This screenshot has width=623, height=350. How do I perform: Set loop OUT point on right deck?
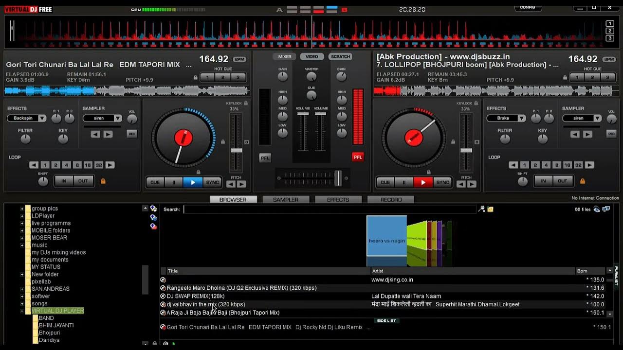click(x=563, y=181)
